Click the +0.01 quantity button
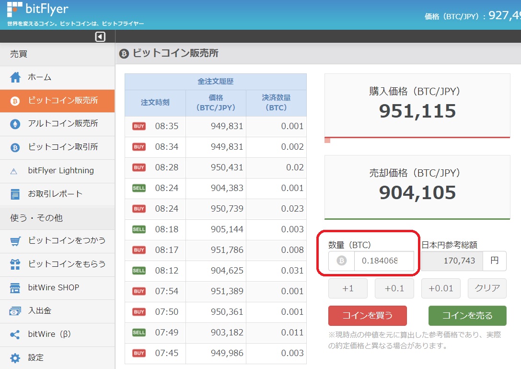 coord(441,288)
